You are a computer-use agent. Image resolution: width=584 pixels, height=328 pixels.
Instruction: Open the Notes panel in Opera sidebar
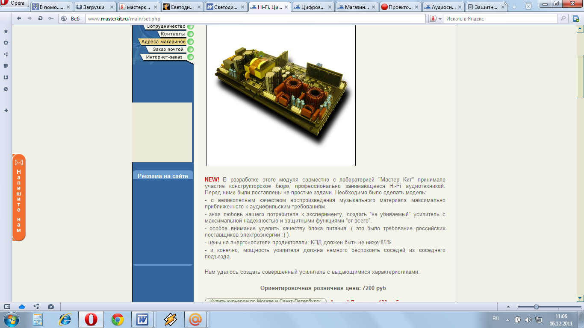click(x=6, y=66)
